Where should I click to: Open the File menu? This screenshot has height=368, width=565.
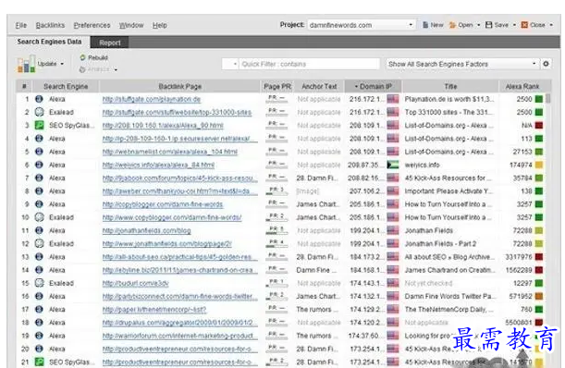21,25
